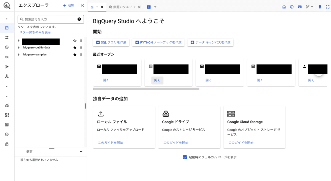Open more options beside the outlined star

click(x=81, y=40)
